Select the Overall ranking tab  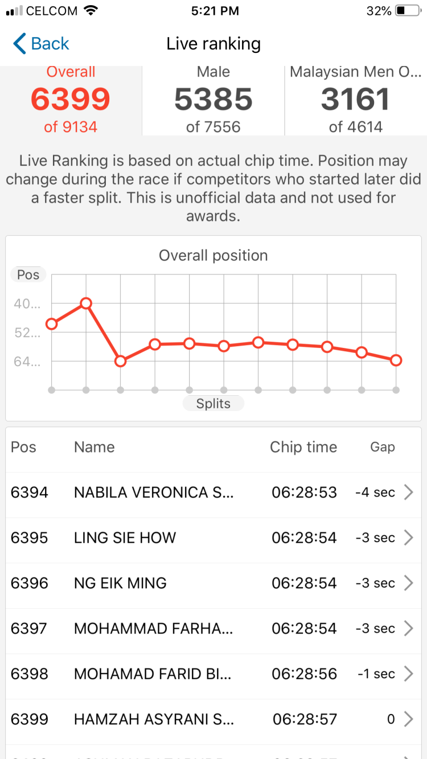tap(71, 100)
